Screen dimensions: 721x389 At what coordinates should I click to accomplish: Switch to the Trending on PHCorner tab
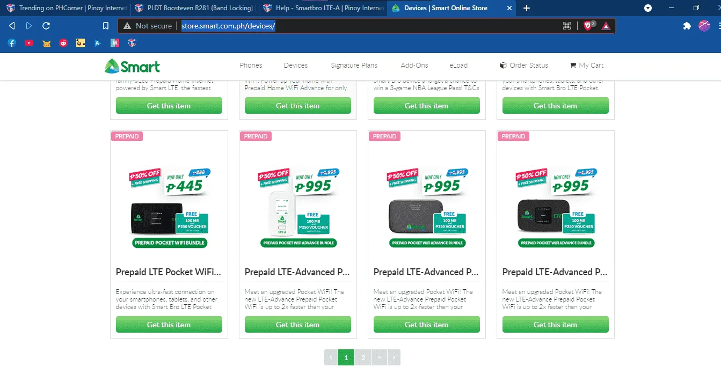tap(65, 8)
